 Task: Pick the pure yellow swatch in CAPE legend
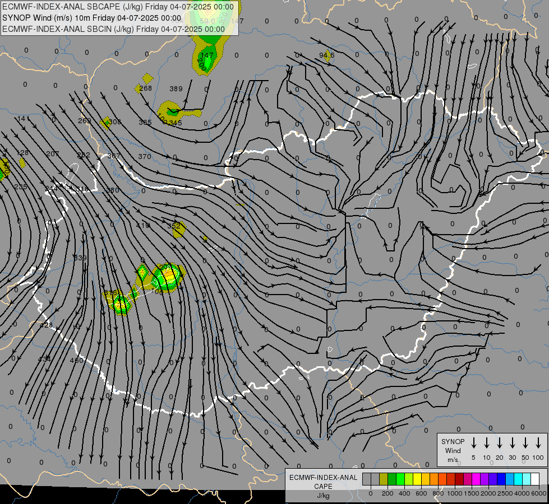point(417,479)
